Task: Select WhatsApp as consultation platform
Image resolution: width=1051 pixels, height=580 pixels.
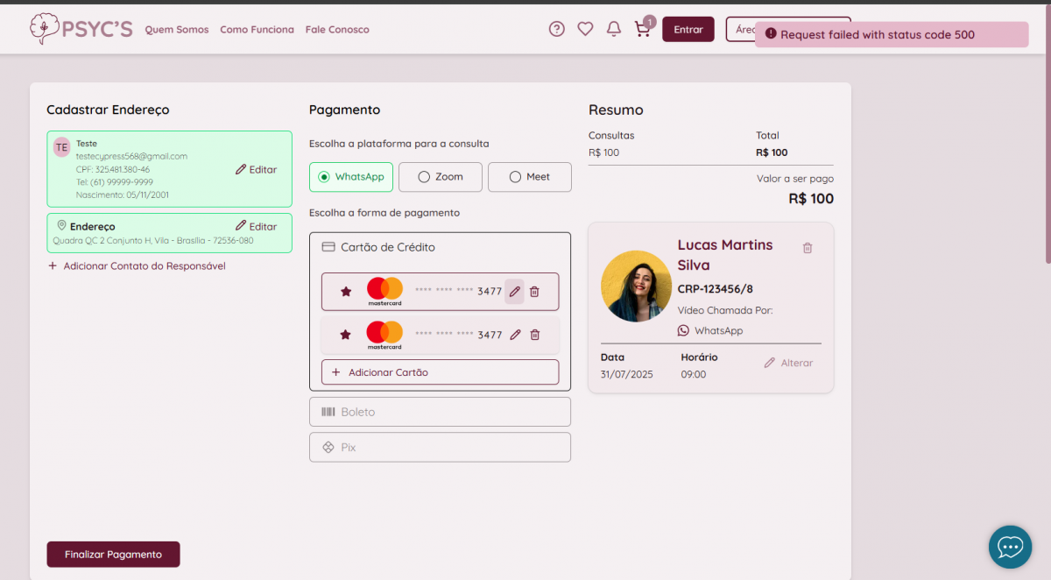Action: coord(351,177)
